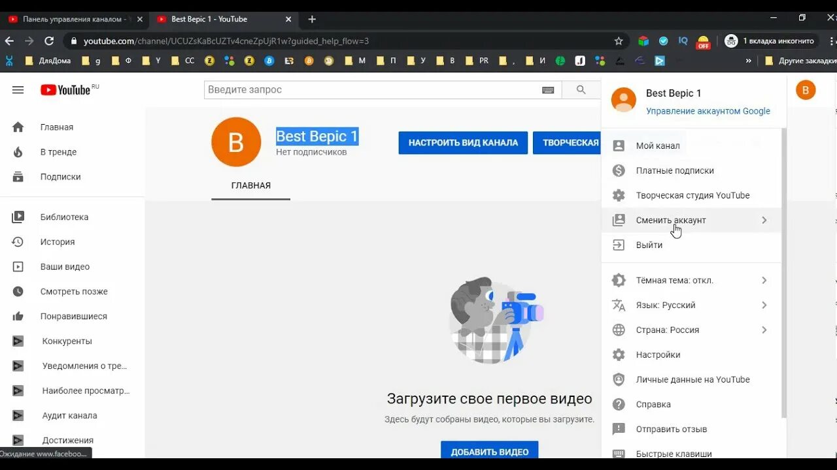This screenshot has height=470, width=837.
Task: Click the browser back arrow
Action: (9, 40)
